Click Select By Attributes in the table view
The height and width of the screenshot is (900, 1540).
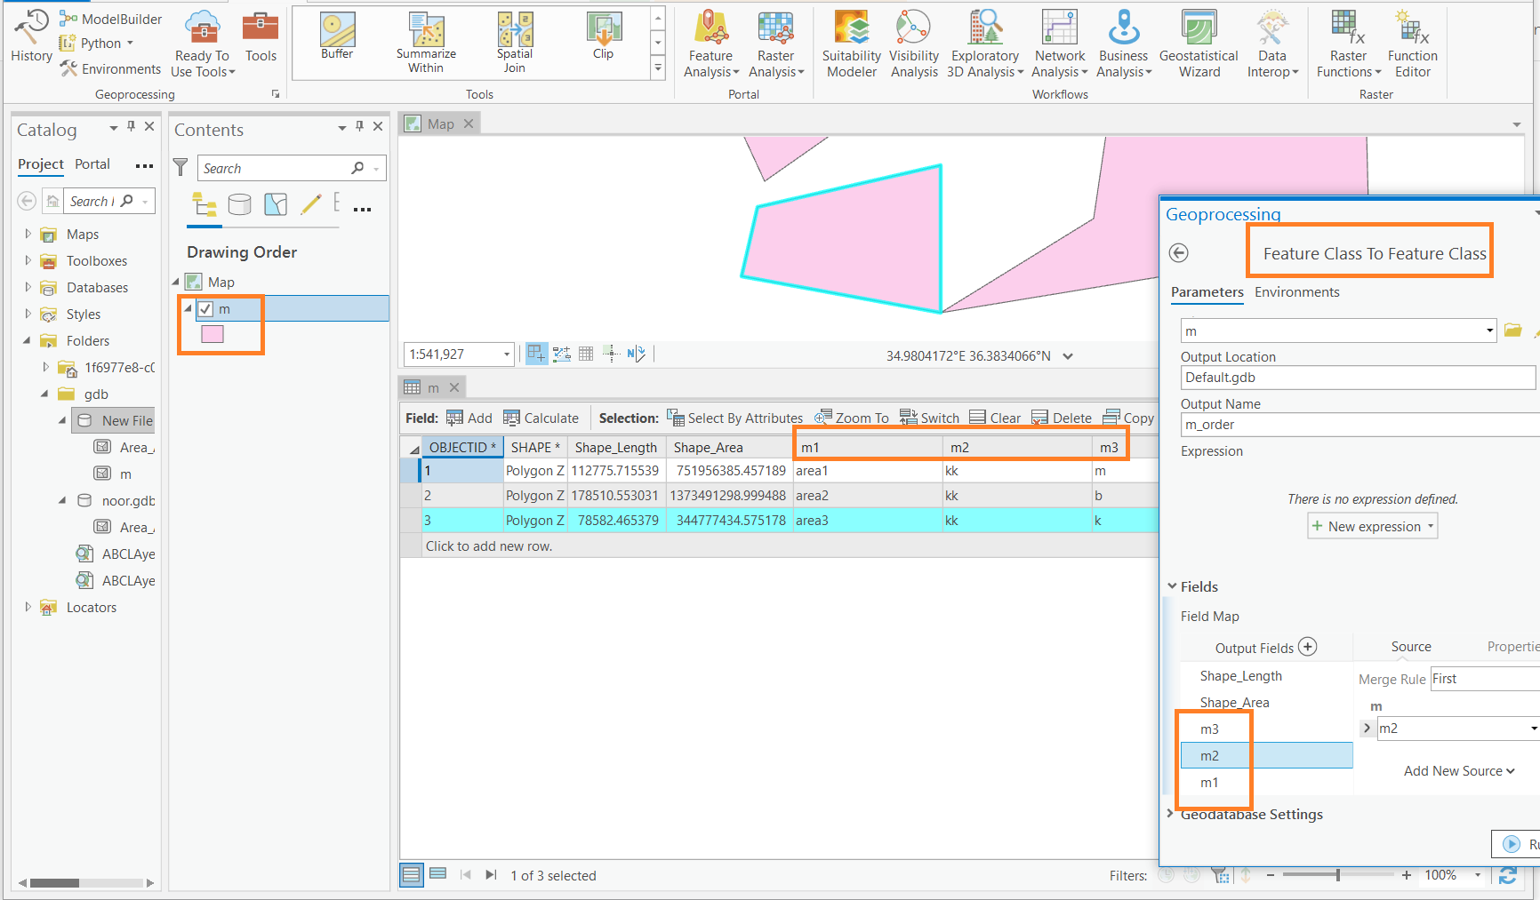click(735, 418)
